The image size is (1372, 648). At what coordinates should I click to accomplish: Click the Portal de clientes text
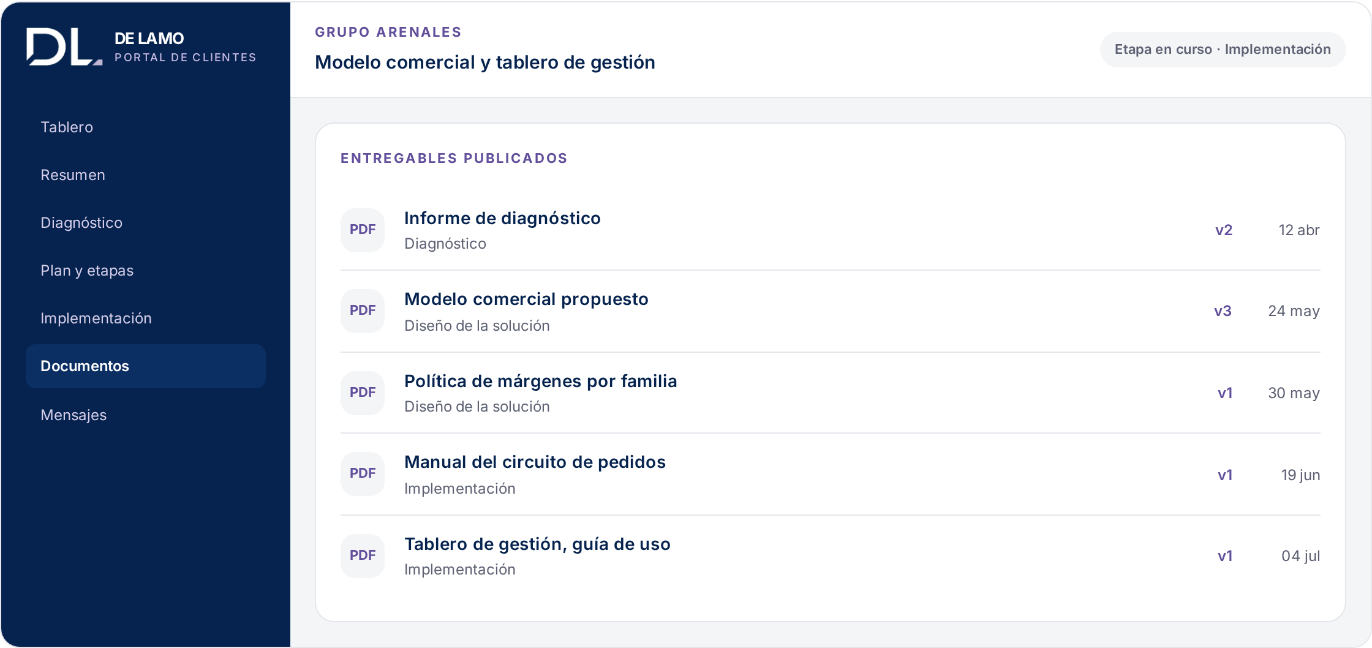tap(186, 58)
